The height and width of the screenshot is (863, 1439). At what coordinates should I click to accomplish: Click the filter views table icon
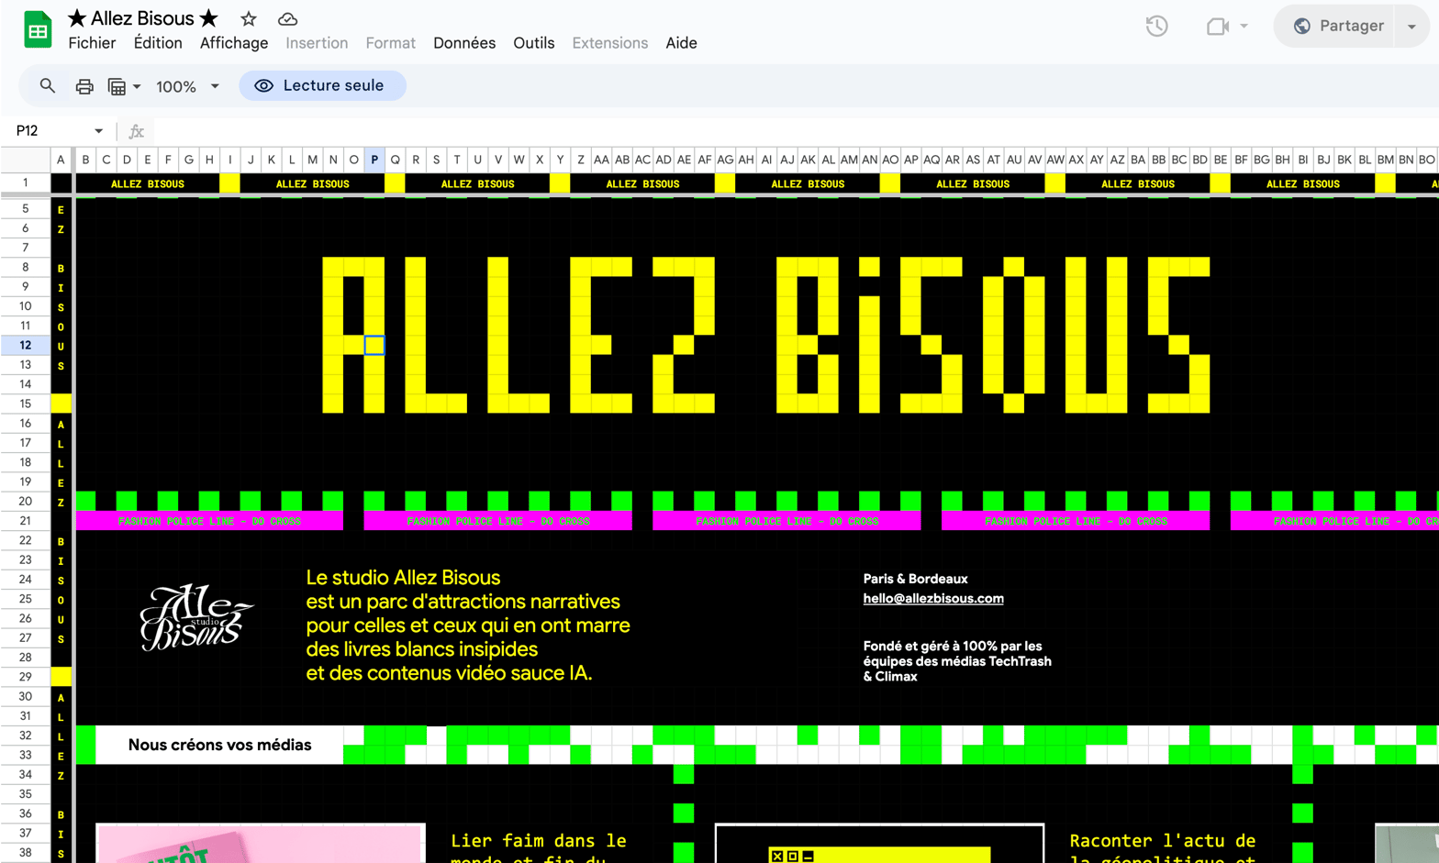[117, 86]
